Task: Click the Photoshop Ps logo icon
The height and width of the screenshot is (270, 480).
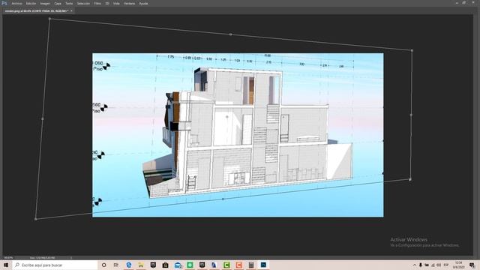Action: (4, 3)
